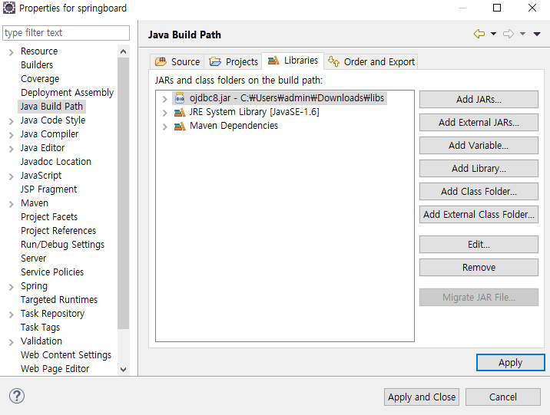This screenshot has height=415, width=550.
Task: Select Targeted Runtimes item
Action: click(59, 300)
